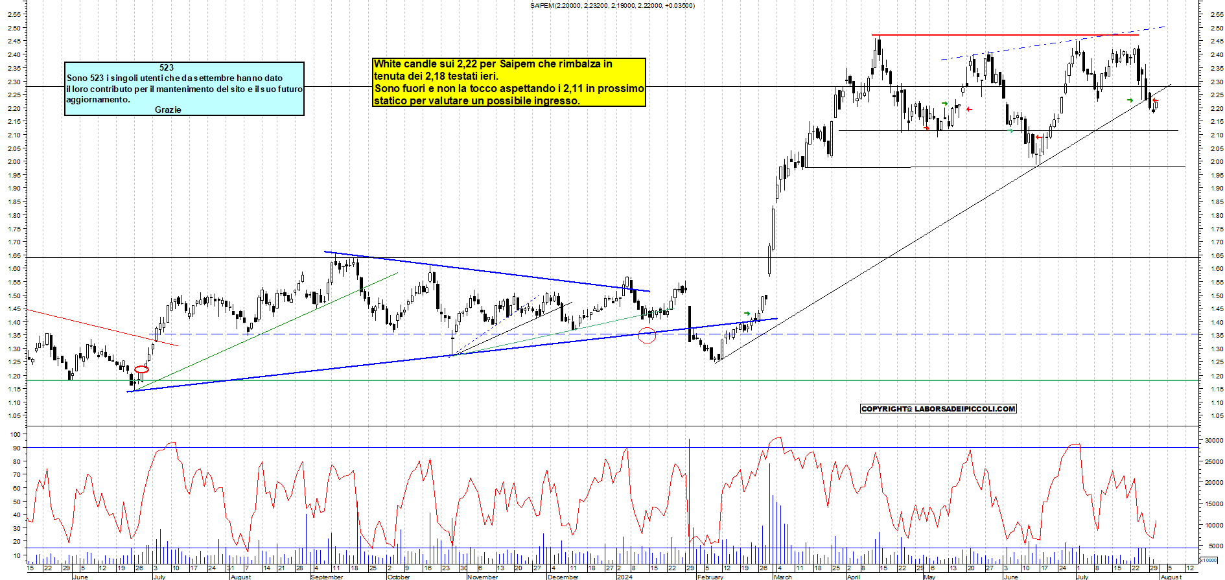Viewport: 1225px width, 580px height.
Task: Click the '25000' volume axis label
Action: click(1213, 461)
